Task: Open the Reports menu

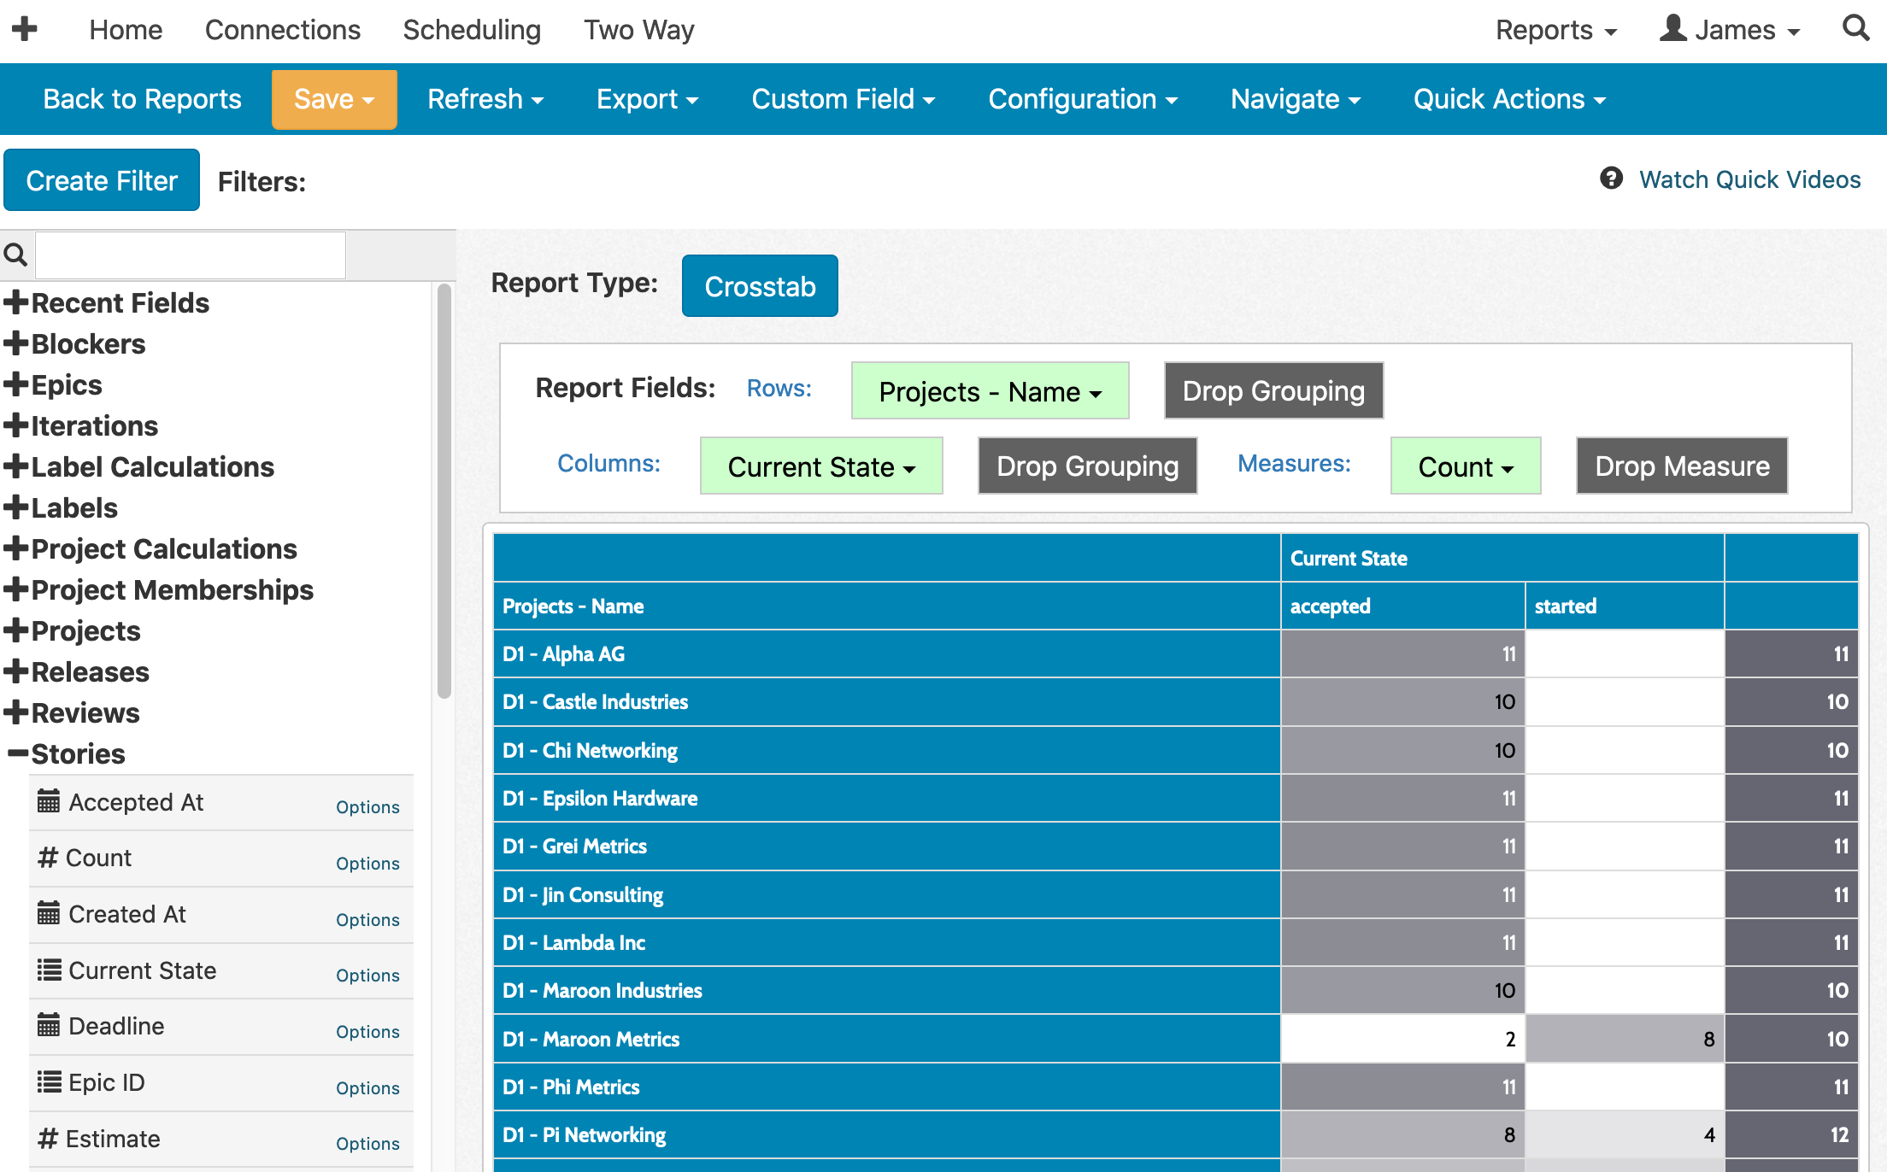Action: pos(1556,30)
